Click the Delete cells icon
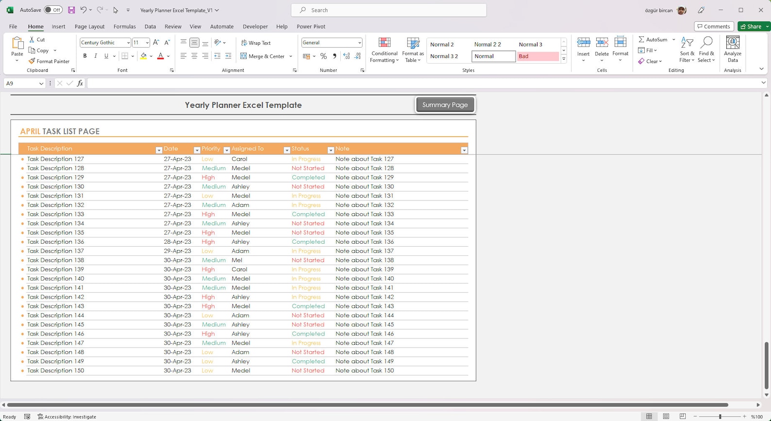 click(x=602, y=43)
